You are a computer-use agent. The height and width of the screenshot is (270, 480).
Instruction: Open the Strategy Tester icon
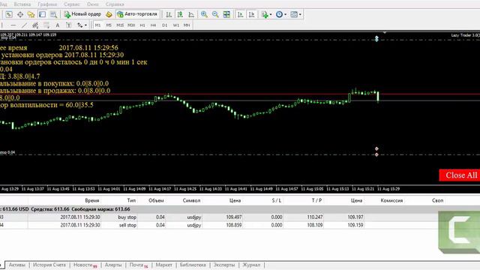(53, 14)
